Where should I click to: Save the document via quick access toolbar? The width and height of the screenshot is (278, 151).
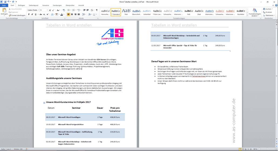click(5, 2)
